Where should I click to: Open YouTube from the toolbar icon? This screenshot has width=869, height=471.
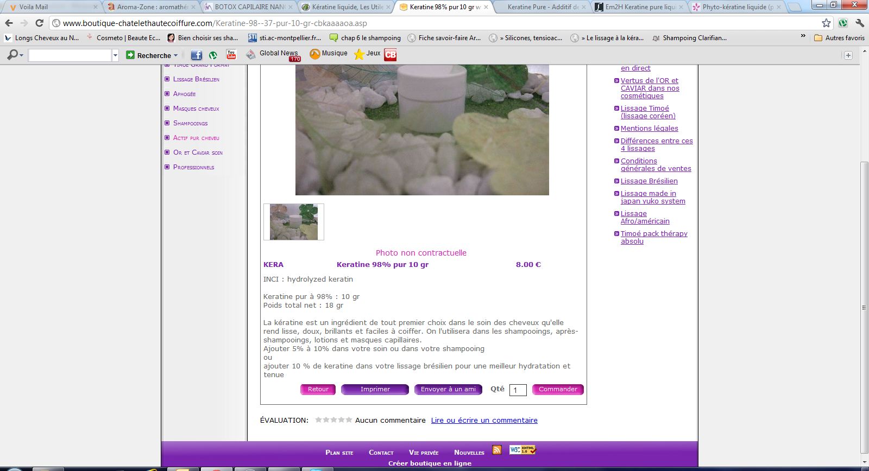click(231, 55)
